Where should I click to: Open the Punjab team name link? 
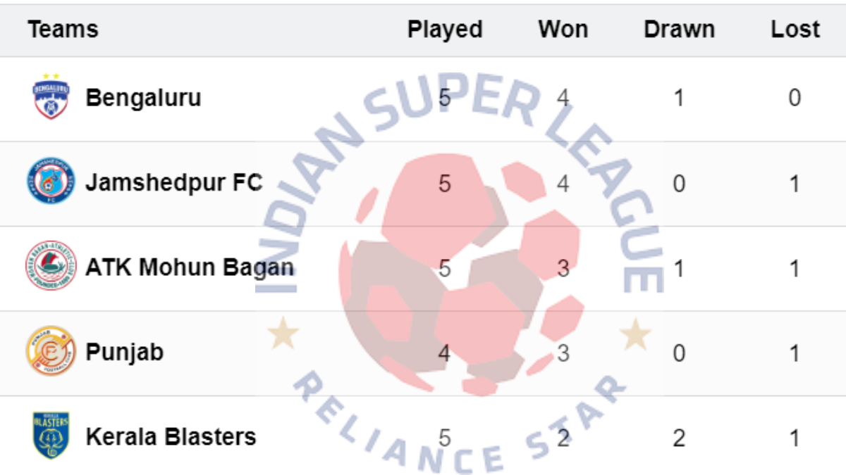click(x=124, y=352)
